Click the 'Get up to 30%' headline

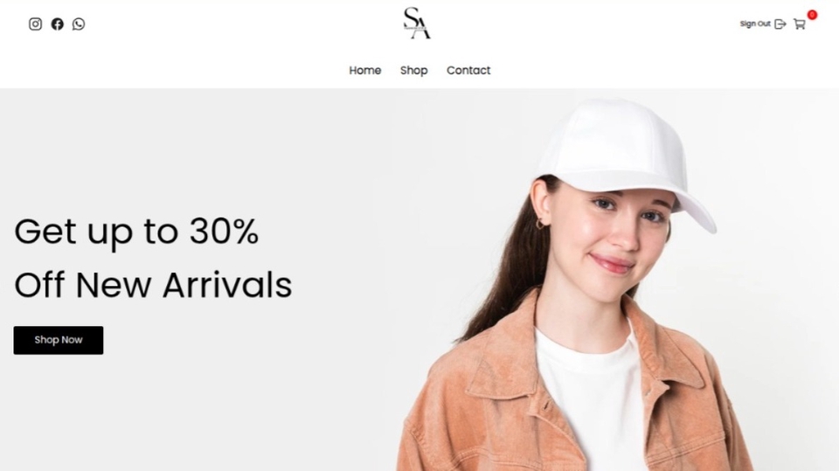point(136,232)
